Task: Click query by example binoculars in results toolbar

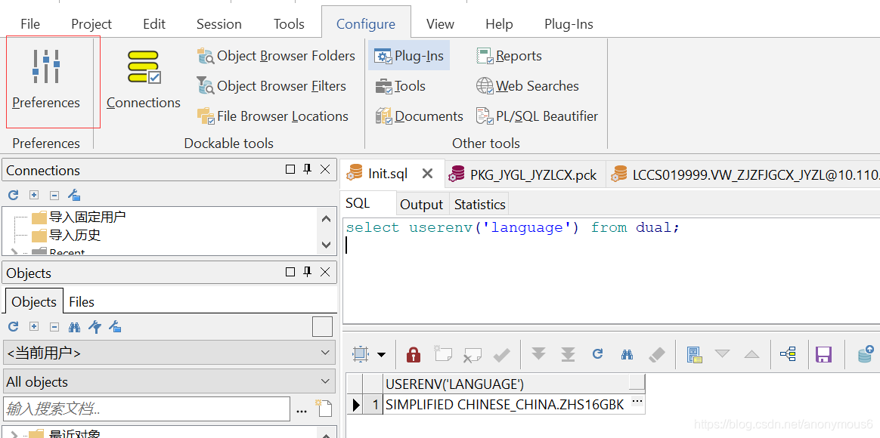Action: pos(627,354)
